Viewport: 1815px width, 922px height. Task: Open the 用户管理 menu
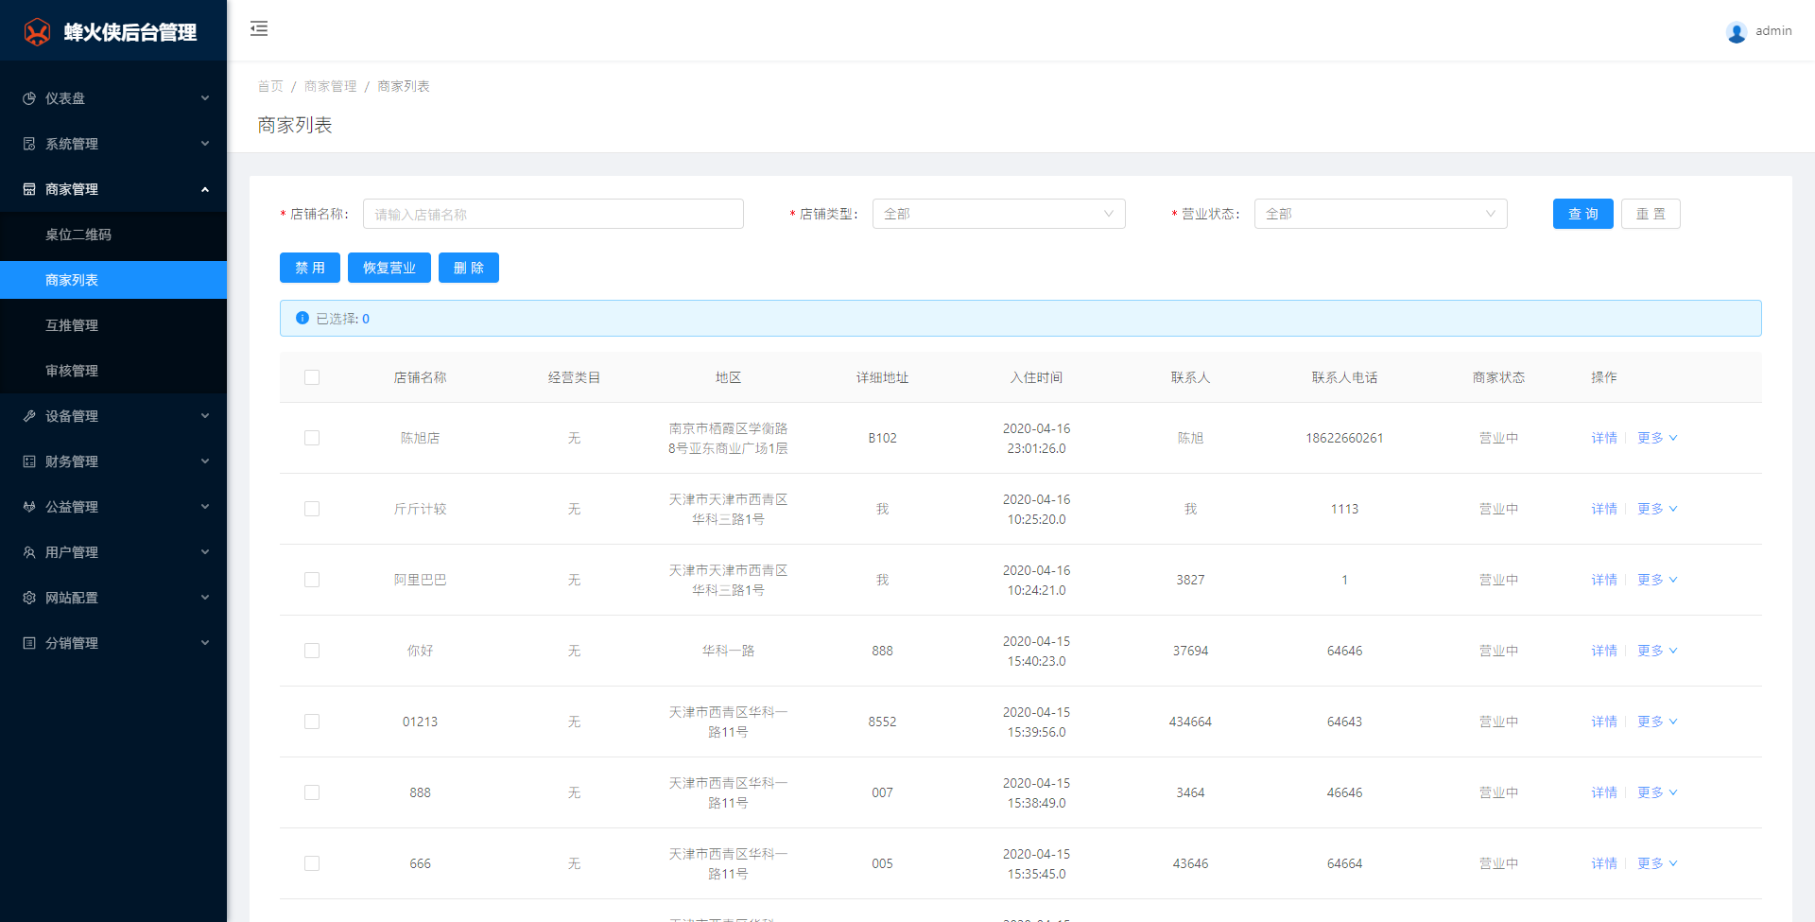[113, 552]
